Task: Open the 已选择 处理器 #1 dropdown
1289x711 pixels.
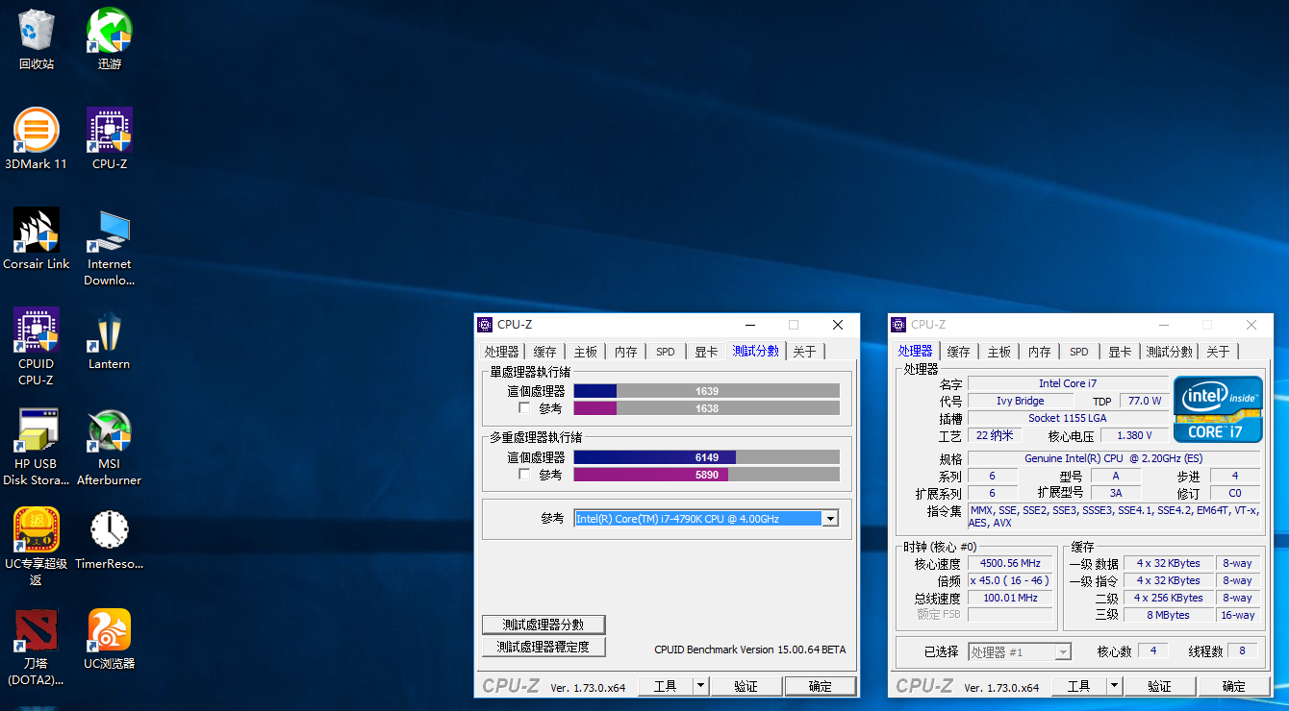Action: [1020, 651]
